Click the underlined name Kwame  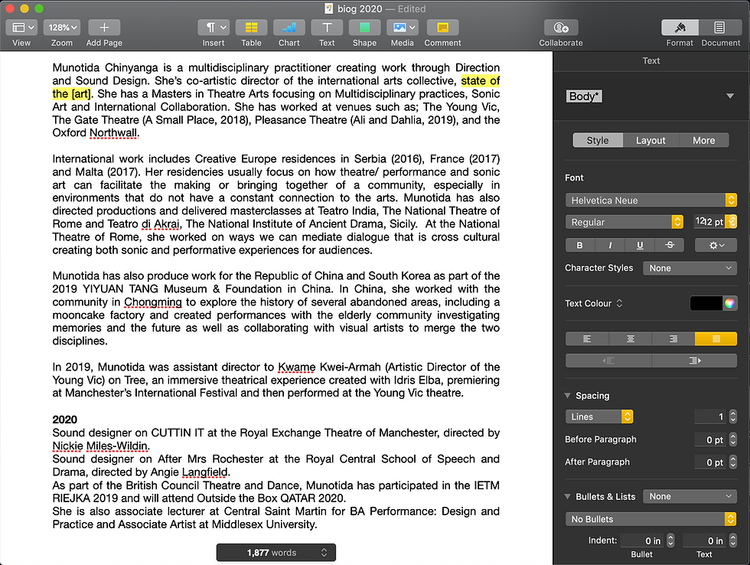[x=297, y=367]
